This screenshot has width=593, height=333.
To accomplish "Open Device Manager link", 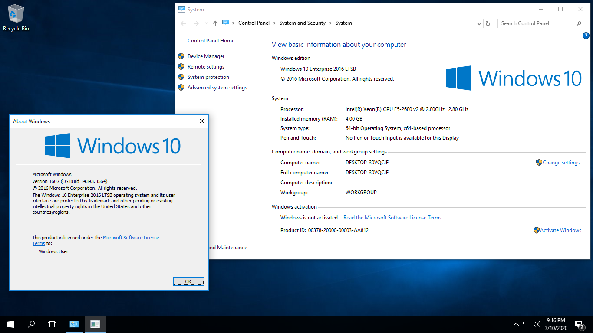I will click(206, 56).
